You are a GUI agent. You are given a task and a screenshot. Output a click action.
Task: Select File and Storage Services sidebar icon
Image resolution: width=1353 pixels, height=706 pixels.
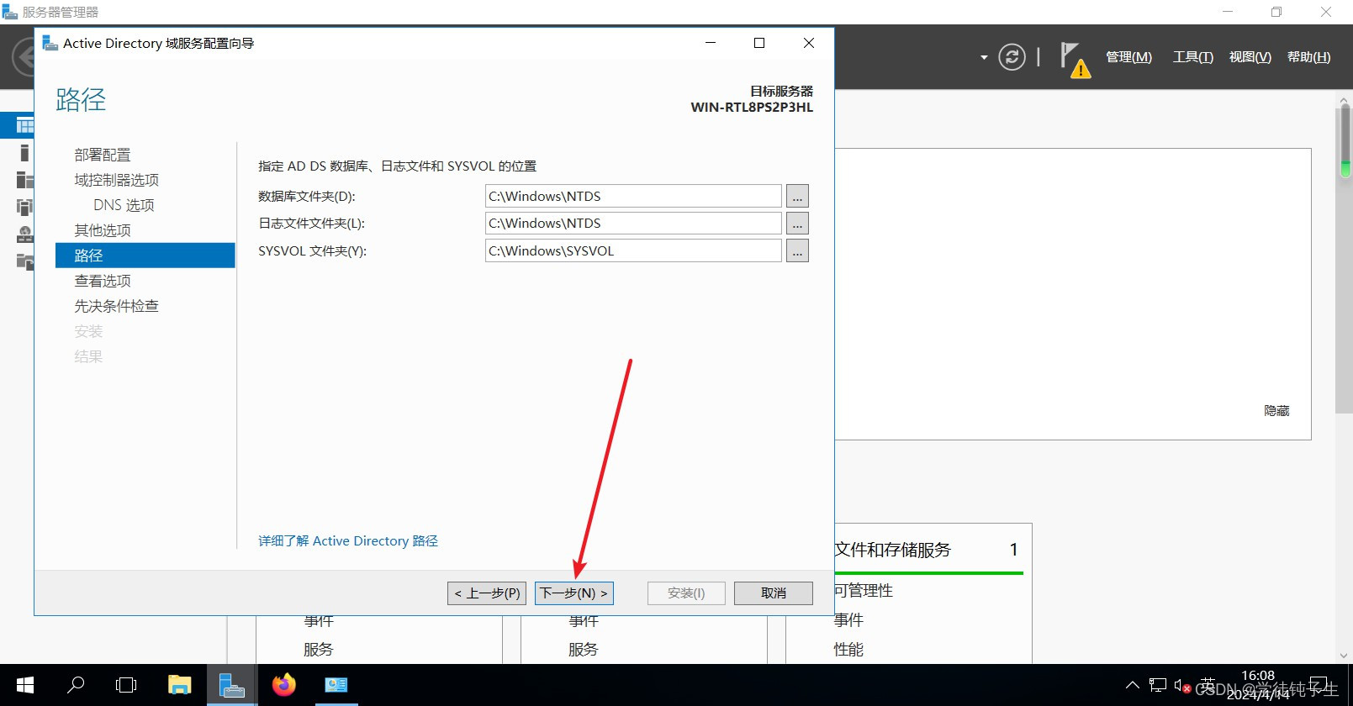tap(25, 261)
